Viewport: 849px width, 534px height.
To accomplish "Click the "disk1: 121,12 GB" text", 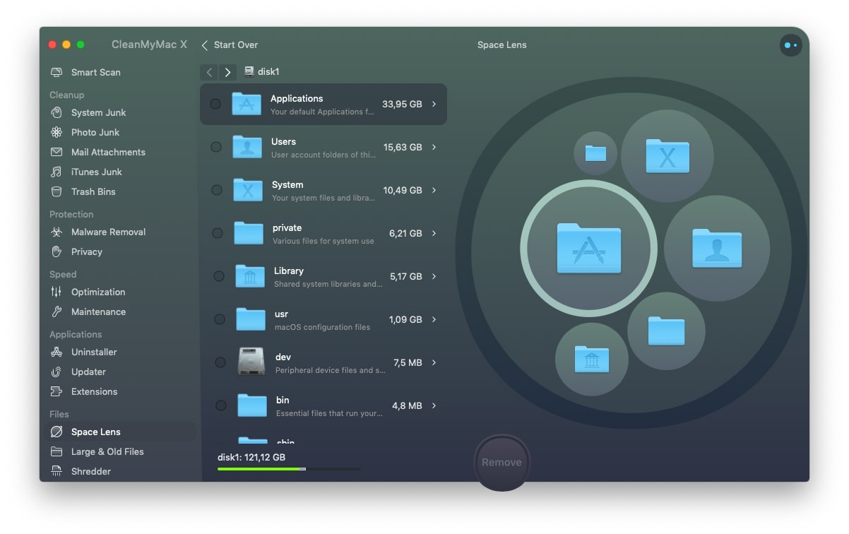I will click(251, 457).
